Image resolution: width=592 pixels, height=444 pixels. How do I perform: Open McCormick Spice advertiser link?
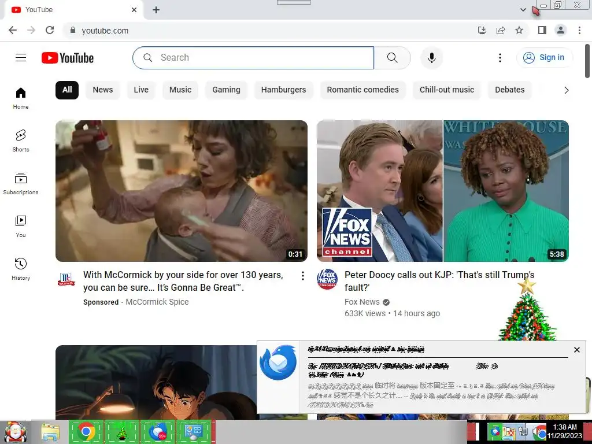click(157, 302)
